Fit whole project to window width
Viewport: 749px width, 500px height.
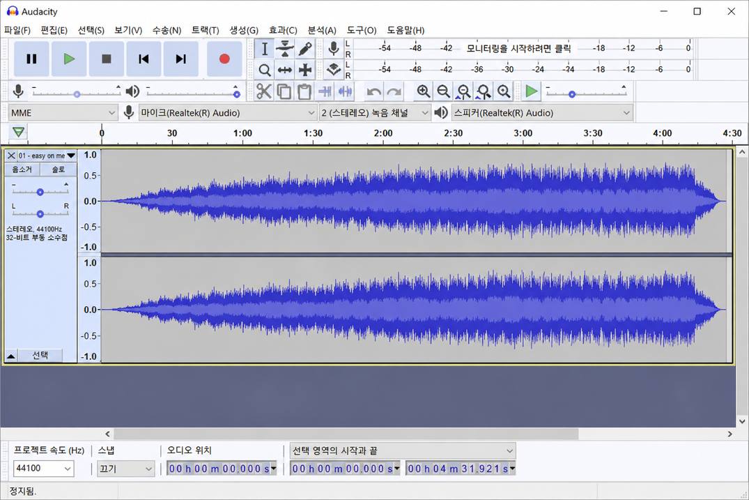(x=484, y=91)
